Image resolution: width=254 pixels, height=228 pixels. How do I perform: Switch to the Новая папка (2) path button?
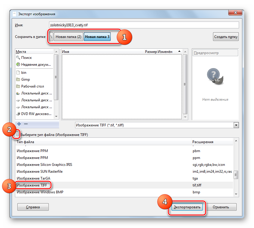(69, 37)
